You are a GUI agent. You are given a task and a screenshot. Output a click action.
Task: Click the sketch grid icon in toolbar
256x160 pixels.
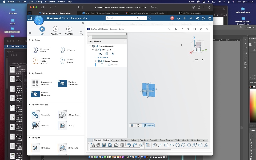[148, 145]
